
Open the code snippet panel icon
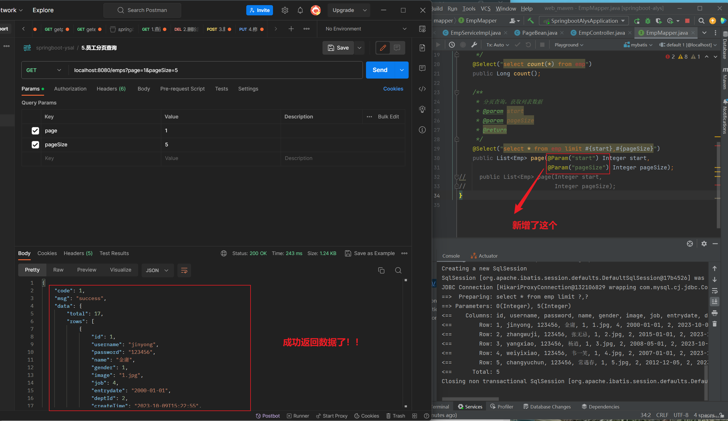tap(422, 89)
